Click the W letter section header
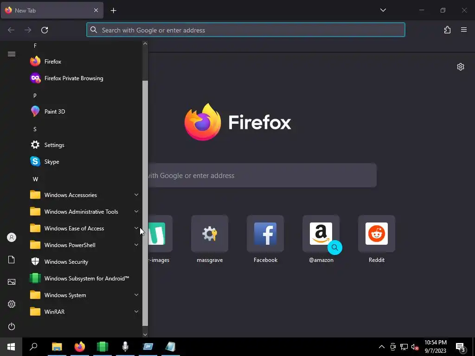This screenshot has width=475, height=356. 35,179
